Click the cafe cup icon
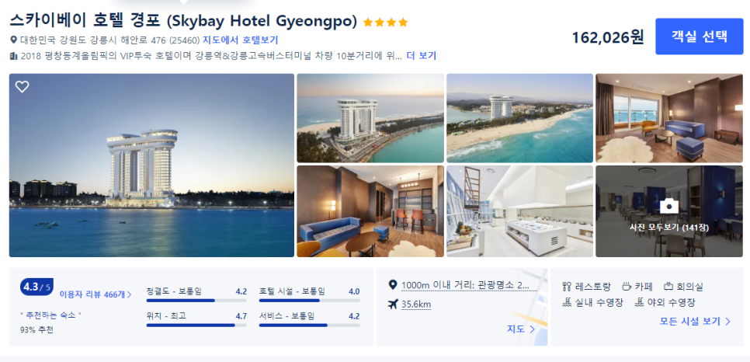 [x=627, y=287]
